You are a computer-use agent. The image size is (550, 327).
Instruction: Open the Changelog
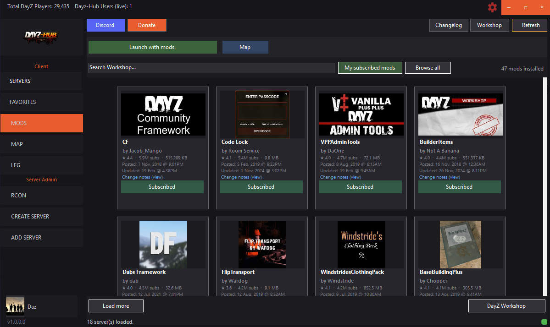click(448, 25)
